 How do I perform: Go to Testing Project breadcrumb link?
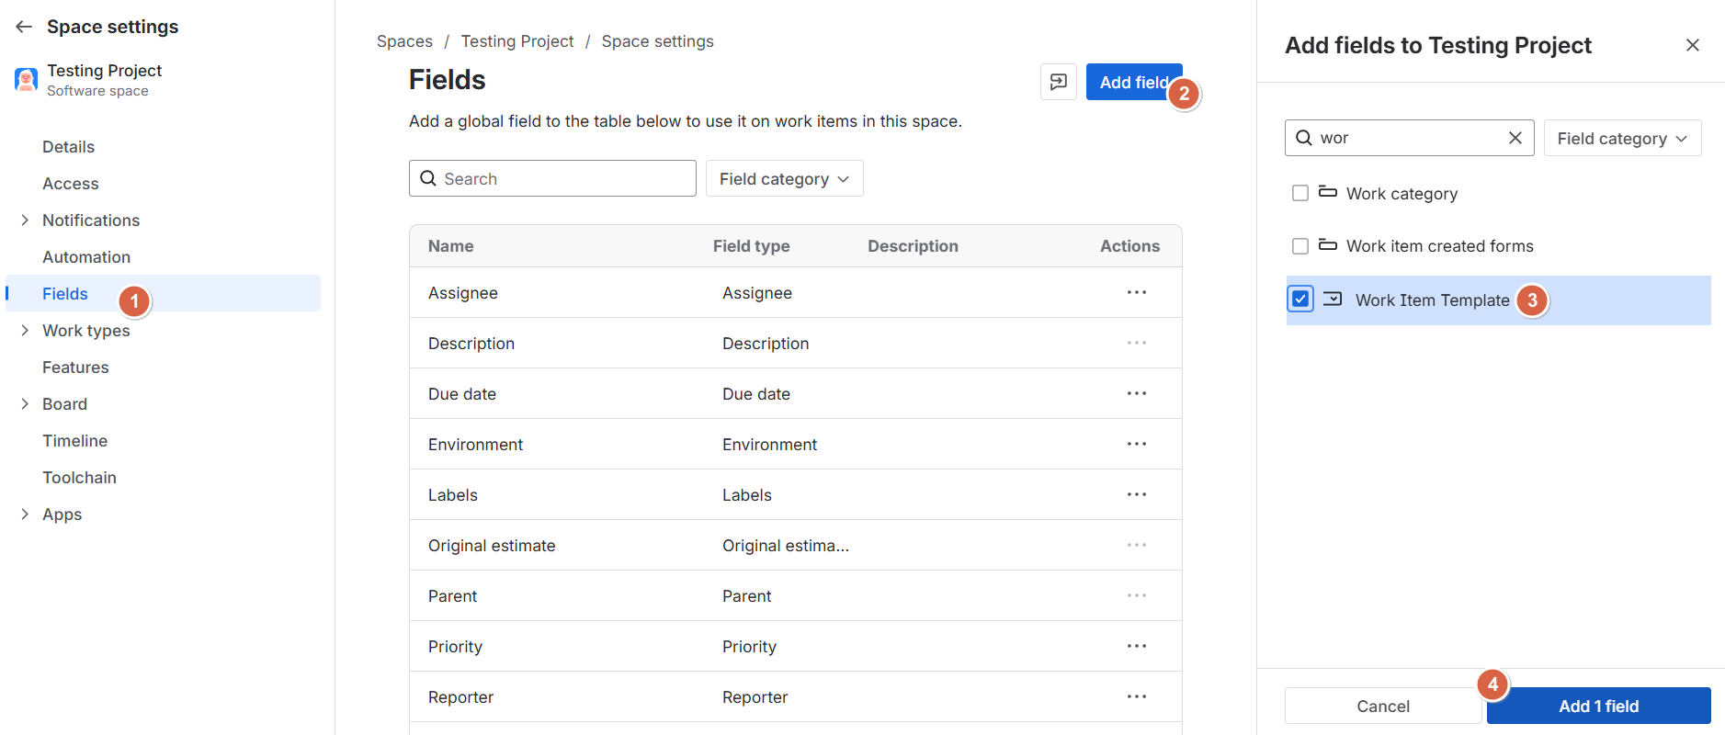pos(516,41)
